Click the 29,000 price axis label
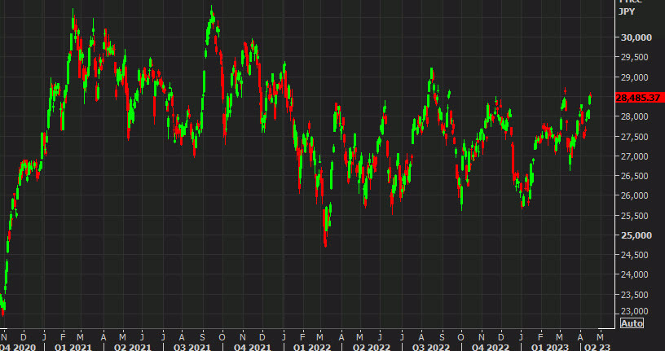 tap(636, 77)
